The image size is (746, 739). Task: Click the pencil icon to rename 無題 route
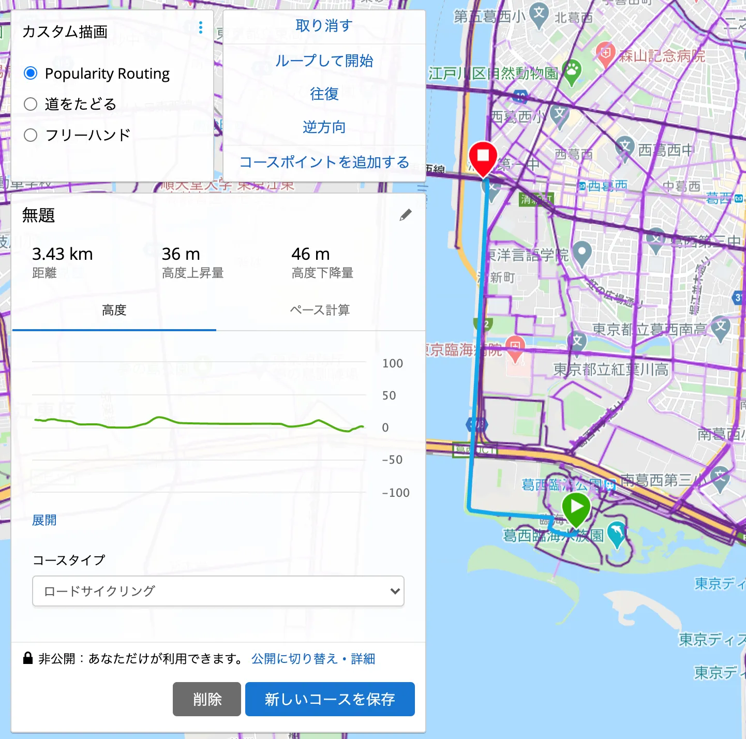click(406, 214)
